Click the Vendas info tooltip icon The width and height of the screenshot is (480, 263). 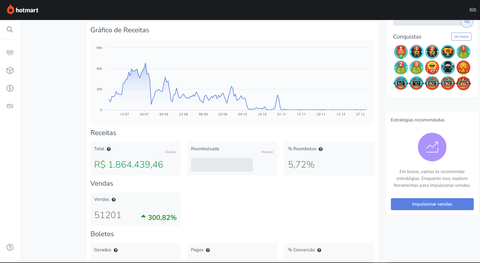click(x=114, y=200)
